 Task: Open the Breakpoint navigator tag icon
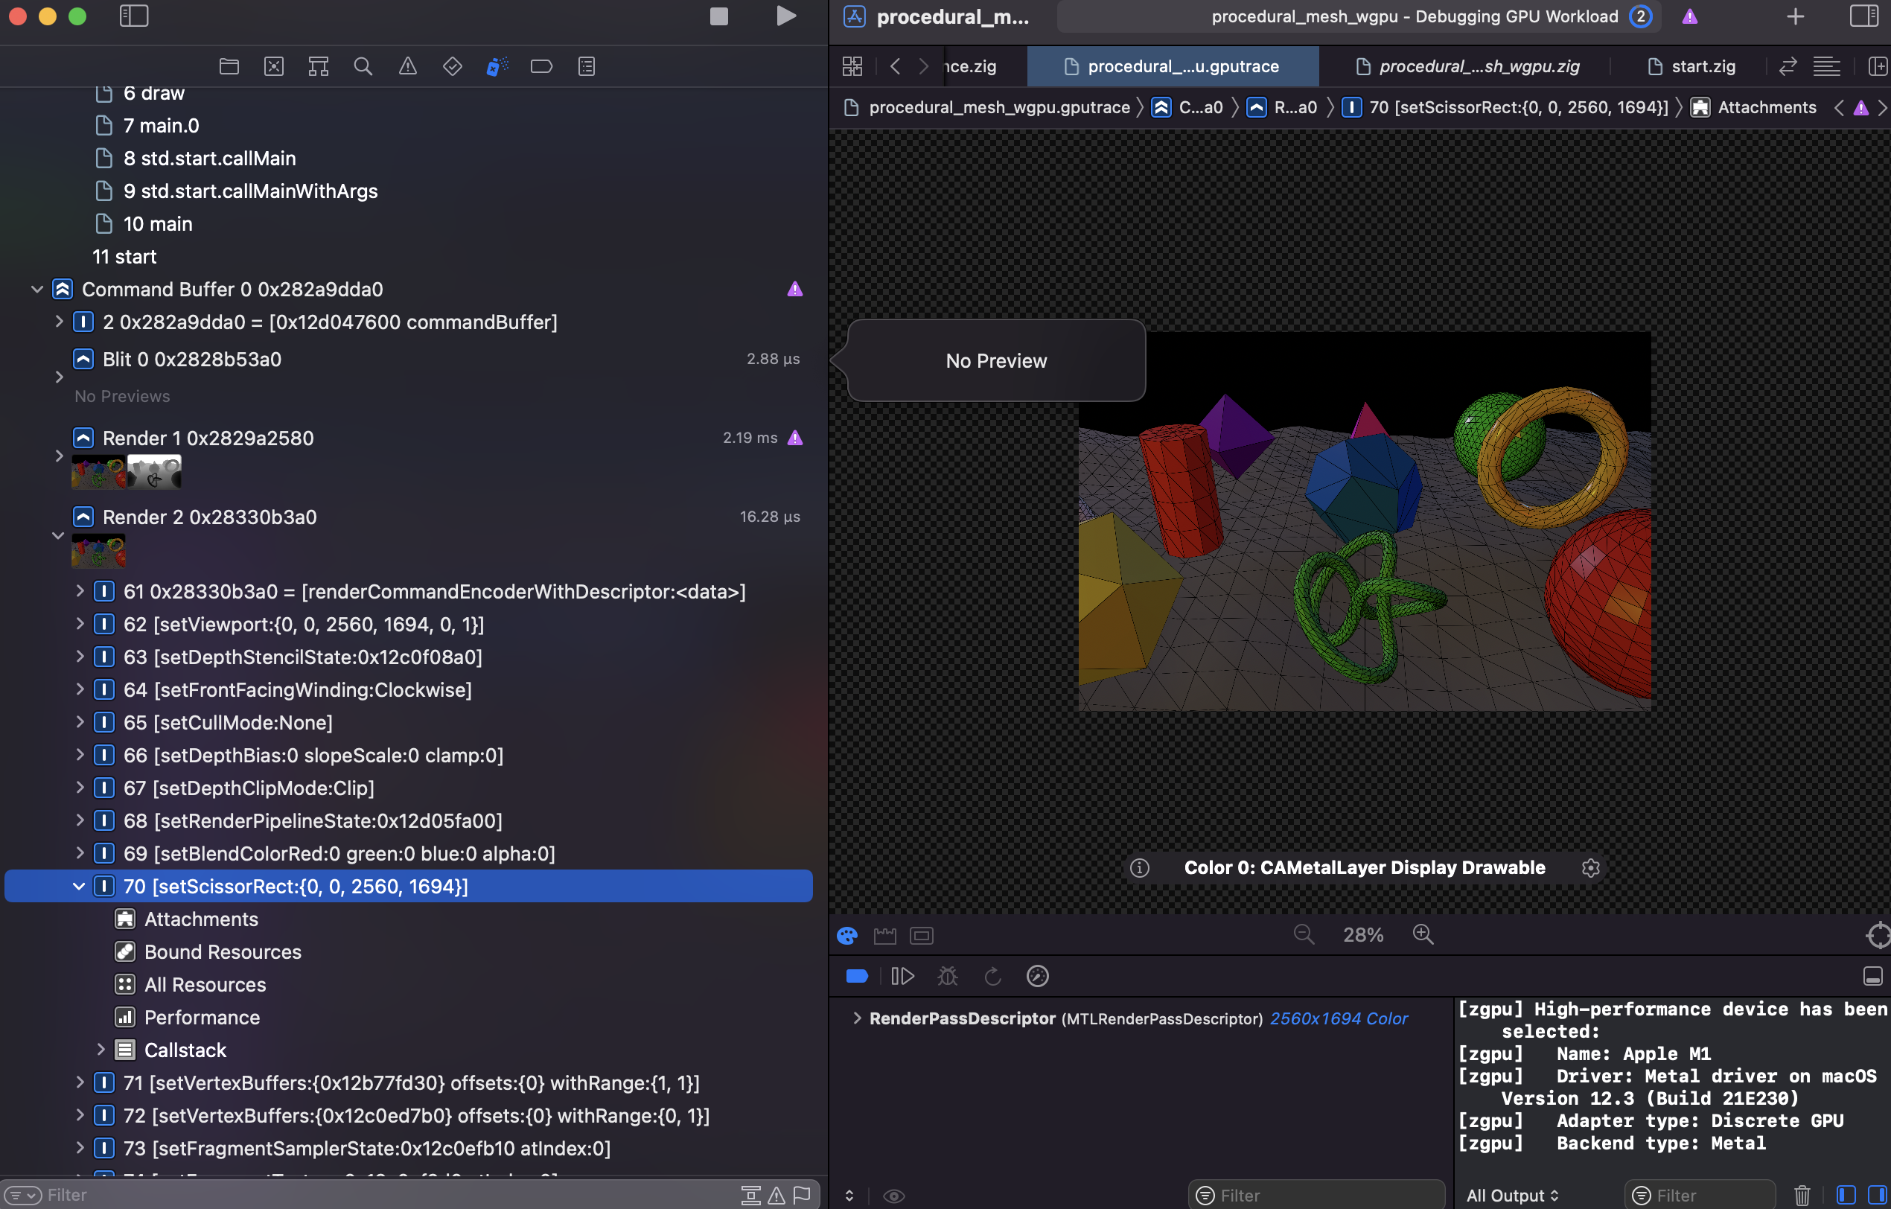pyautogui.click(x=542, y=66)
